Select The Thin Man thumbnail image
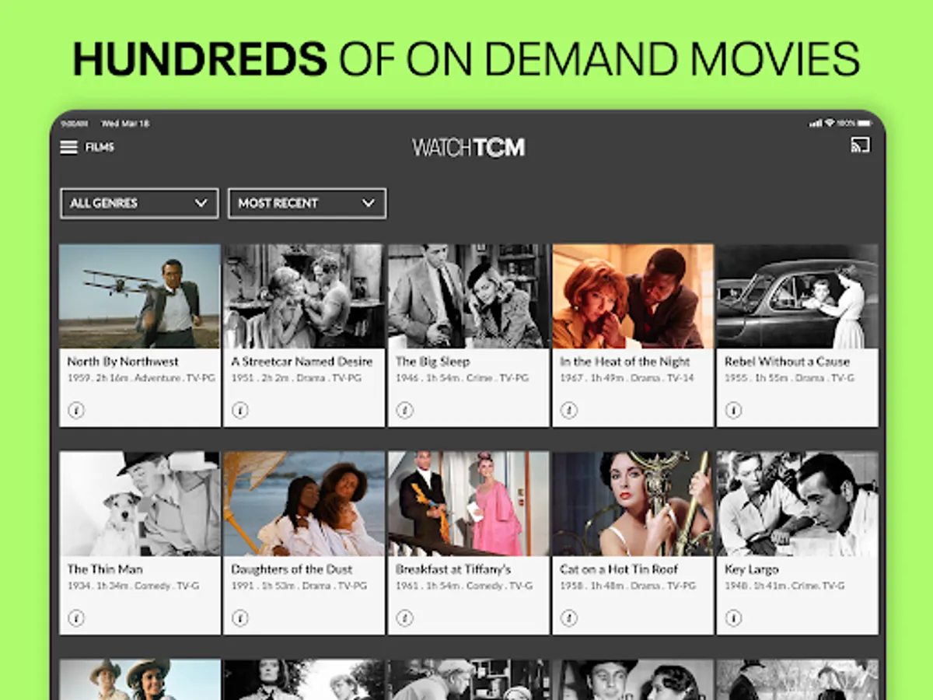The image size is (933, 700). coord(140,504)
